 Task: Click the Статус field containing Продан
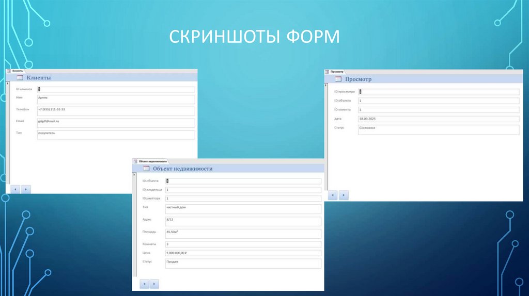(x=243, y=264)
